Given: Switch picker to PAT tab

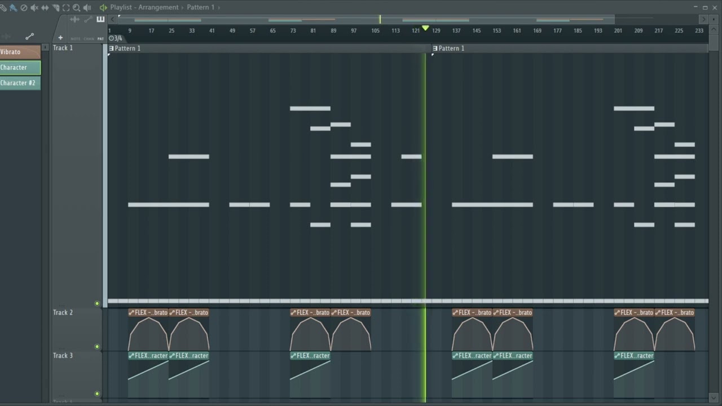Looking at the screenshot, I should pyautogui.click(x=100, y=39).
